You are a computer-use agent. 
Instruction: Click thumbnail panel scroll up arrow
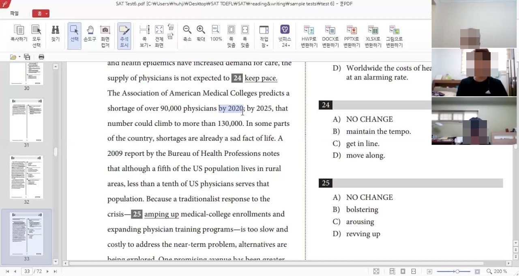[x=56, y=66]
